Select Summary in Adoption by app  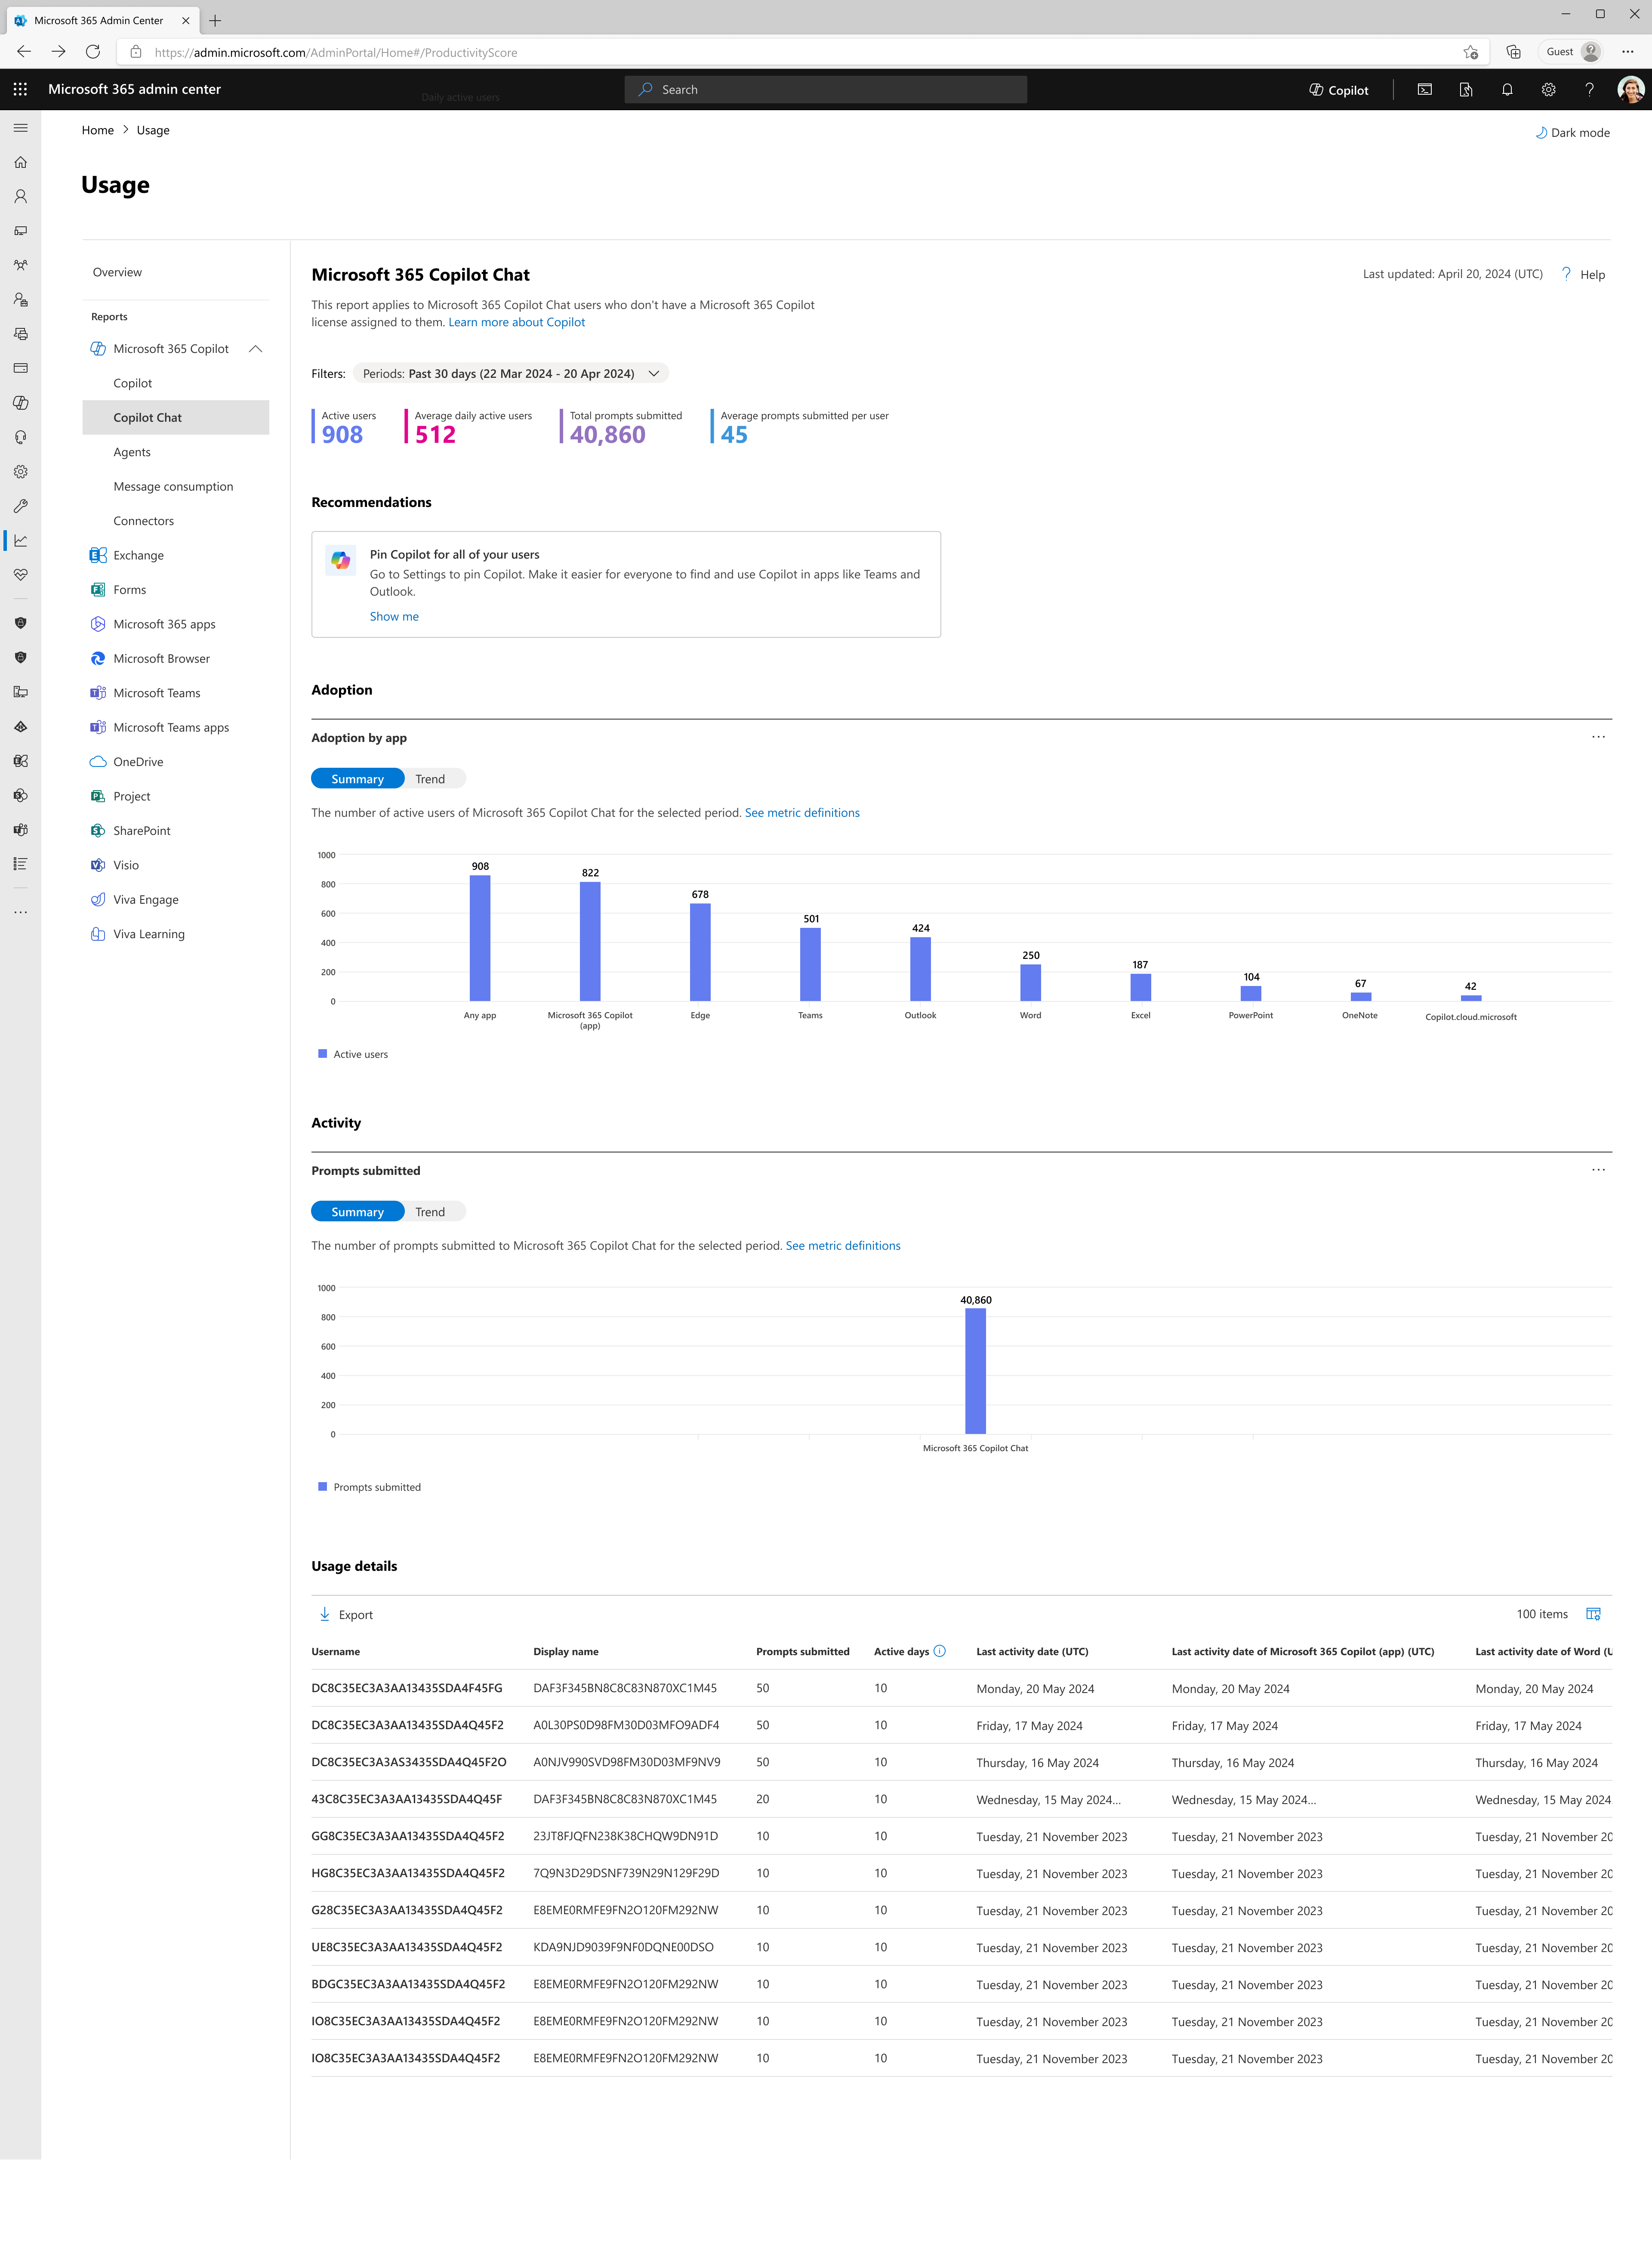[x=357, y=779]
